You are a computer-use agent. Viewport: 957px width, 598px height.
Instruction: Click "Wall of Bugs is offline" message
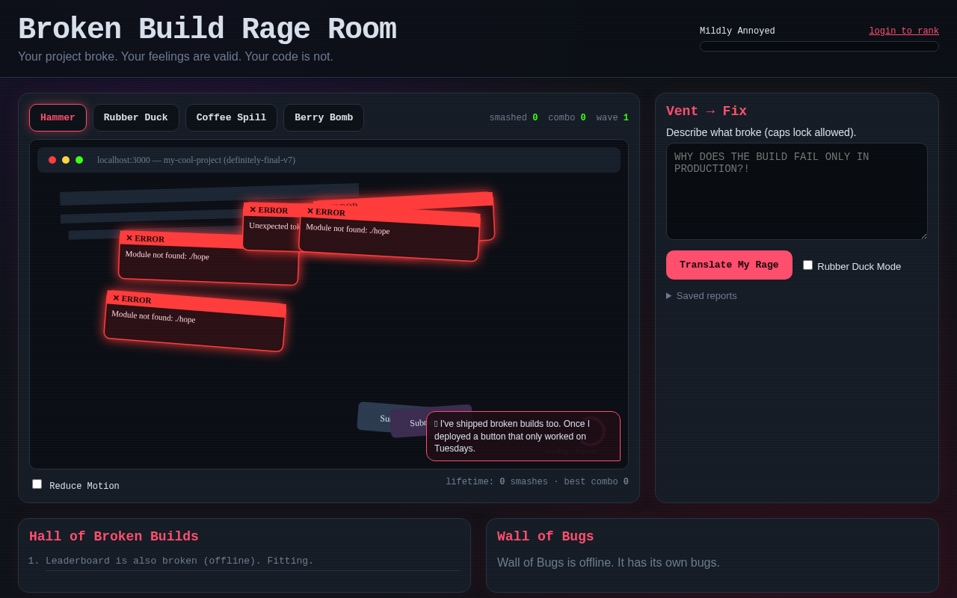pyautogui.click(x=609, y=562)
